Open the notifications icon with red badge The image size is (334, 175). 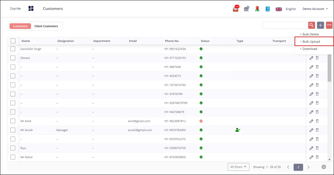236,9
